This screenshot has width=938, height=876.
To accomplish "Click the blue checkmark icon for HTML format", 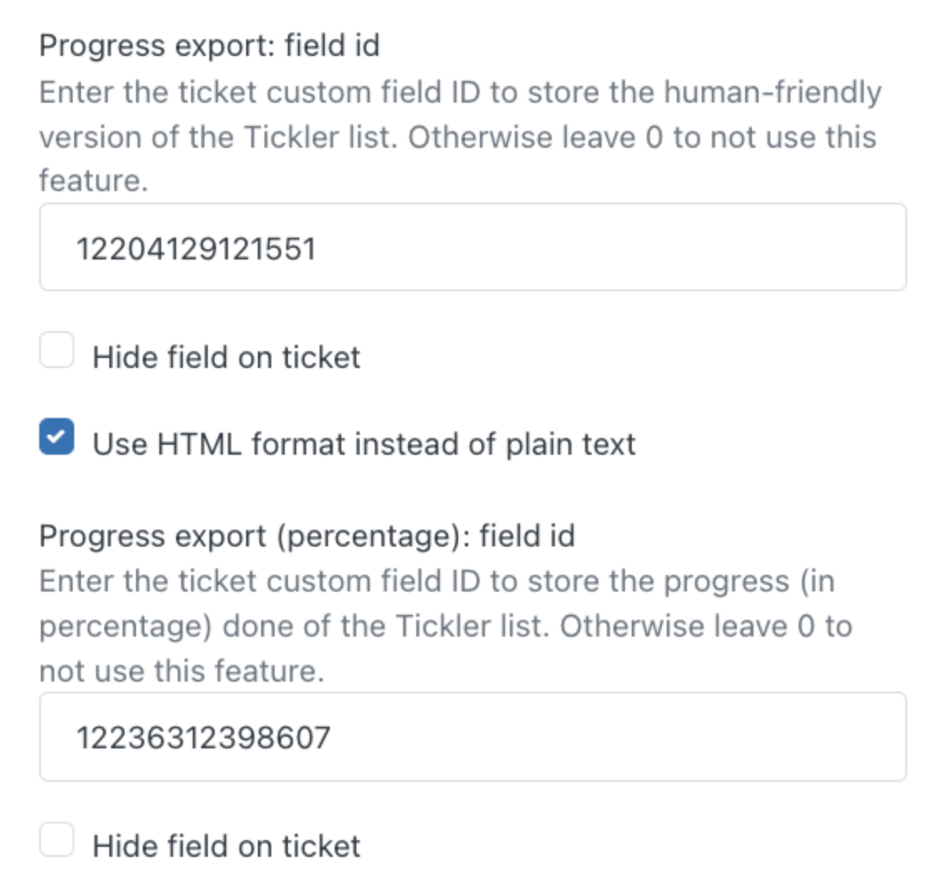I will tap(57, 436).
